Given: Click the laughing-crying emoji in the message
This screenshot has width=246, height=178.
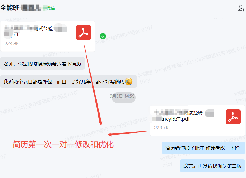Looking at the screenshot, I should (129, 81).
